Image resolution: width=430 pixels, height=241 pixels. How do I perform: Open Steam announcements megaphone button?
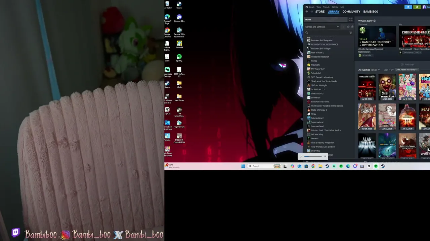click(x=408, y=7)
